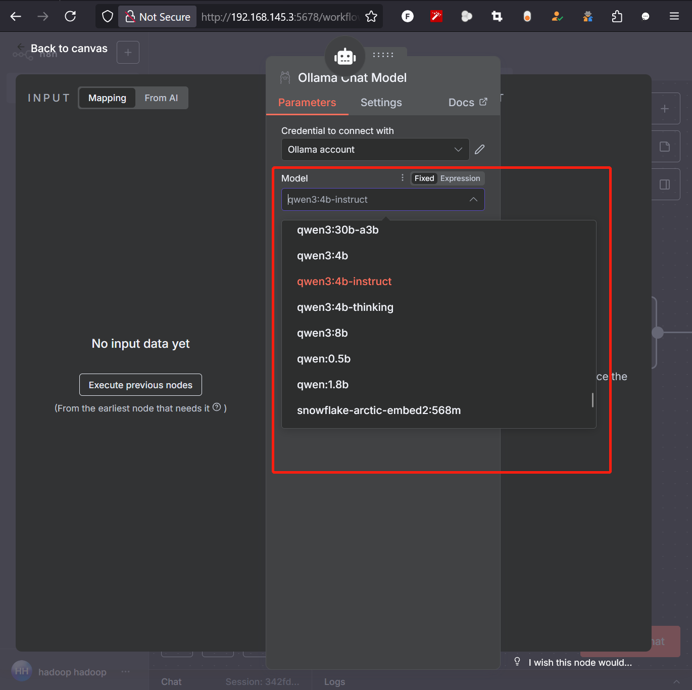Open the orange dot extension icon
Image resolution: width=692 pixels, height=690 pixels.
pyautogui.click(x=527, y=17)
